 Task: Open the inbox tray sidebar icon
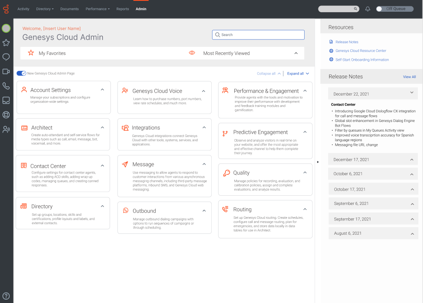tap(6, 100)
